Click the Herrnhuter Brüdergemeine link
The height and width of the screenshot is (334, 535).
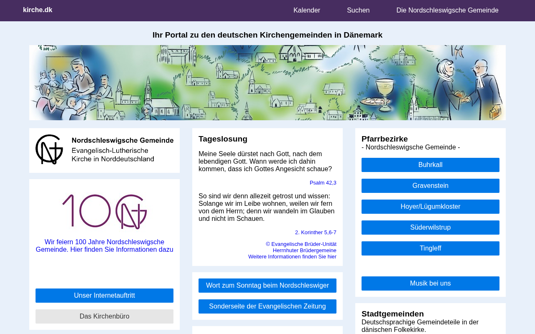pyautogui.click(x=305, y=250)
